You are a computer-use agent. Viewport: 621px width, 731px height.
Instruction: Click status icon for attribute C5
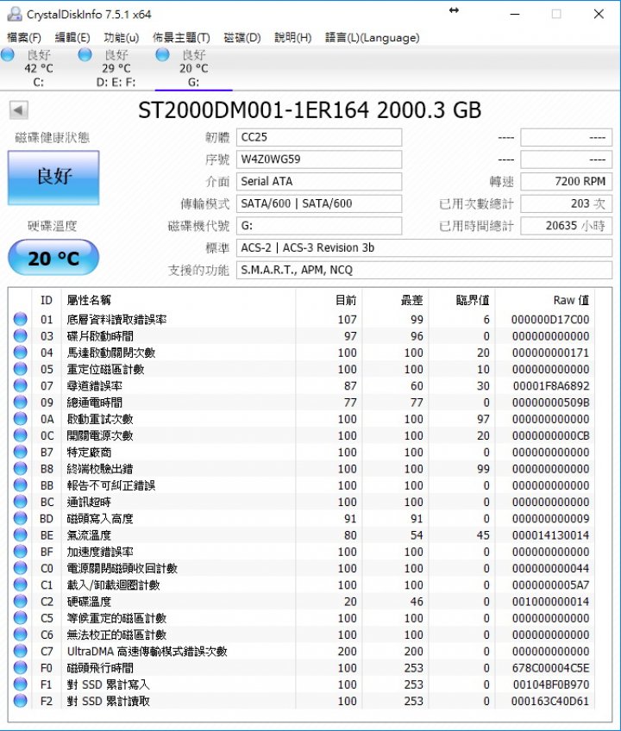point(20,618)
